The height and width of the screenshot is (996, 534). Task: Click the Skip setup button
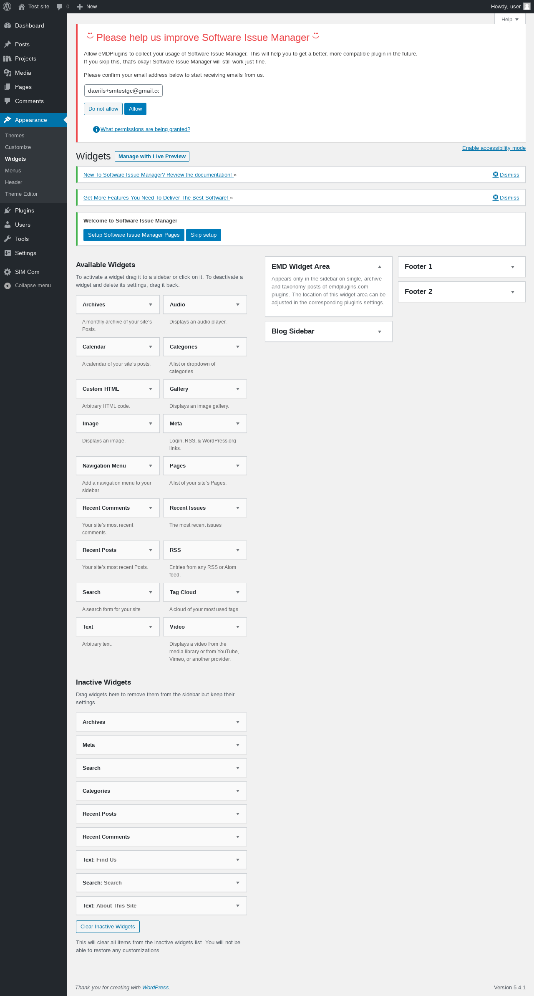point(204,235)
